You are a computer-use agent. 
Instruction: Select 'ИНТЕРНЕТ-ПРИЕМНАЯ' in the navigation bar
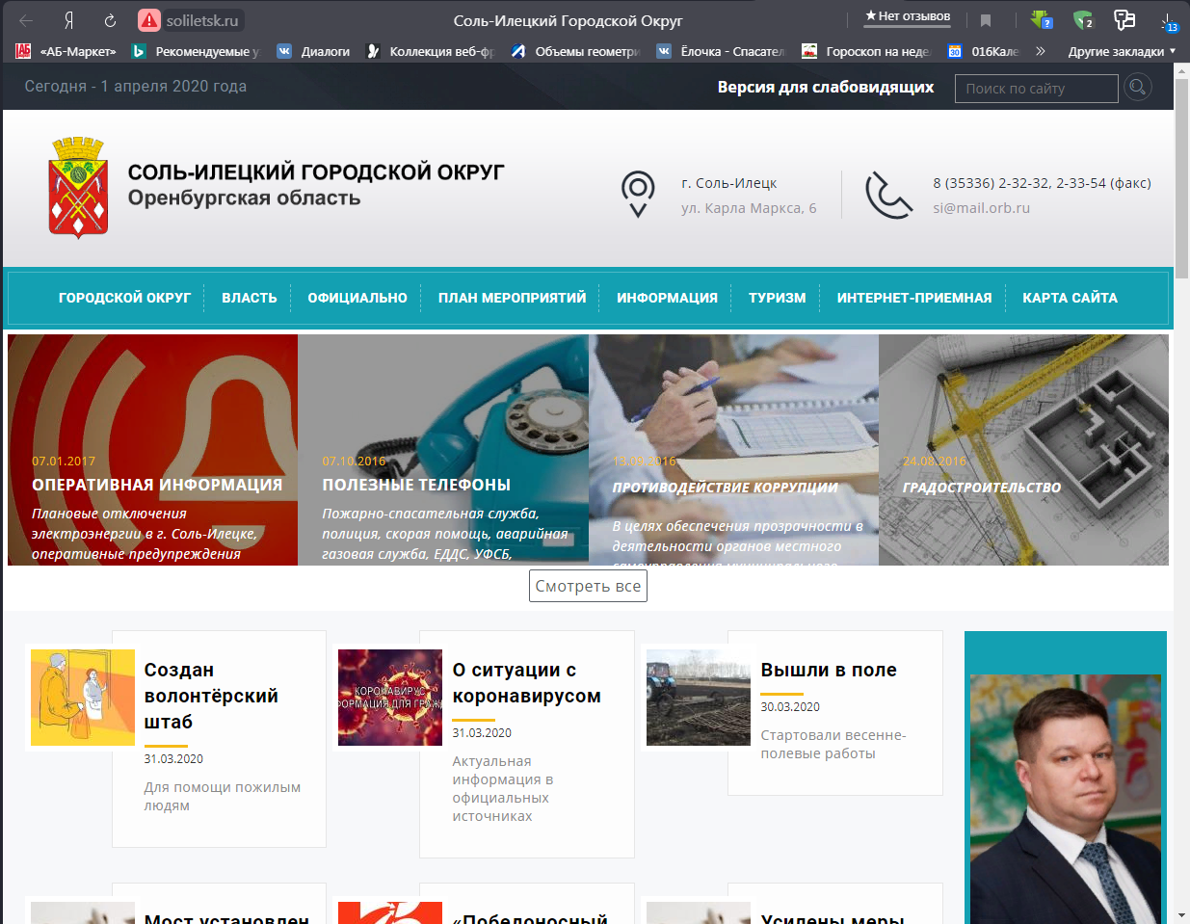coord(913,298)
